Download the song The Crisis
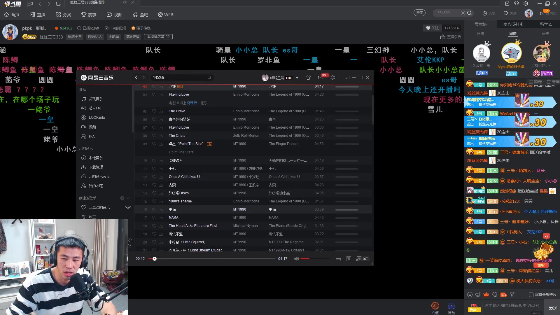Image resolution: width=560 pixels, height=315 pixels. [161, 136]
